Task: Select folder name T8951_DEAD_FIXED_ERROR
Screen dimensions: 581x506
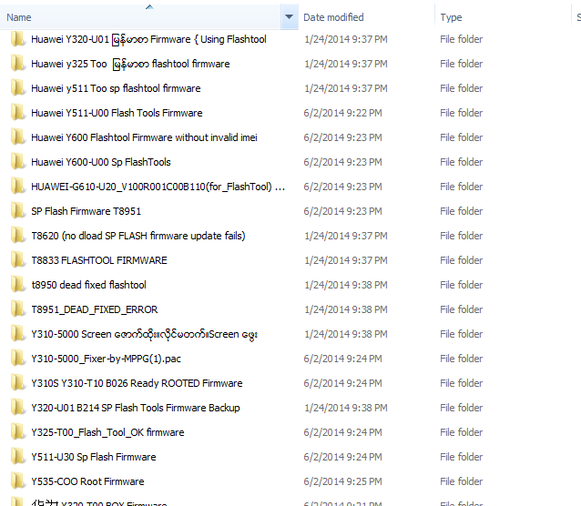Action: [x=95, y=309]
